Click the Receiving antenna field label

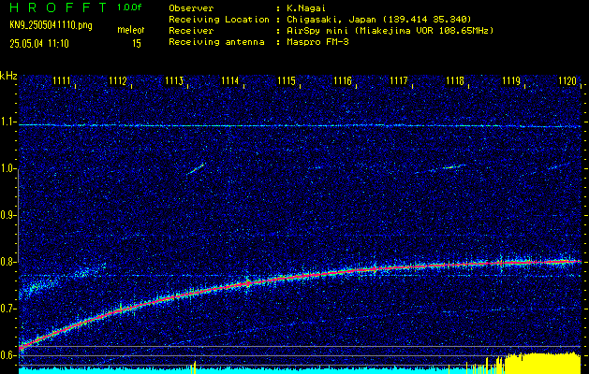(216, 42)
